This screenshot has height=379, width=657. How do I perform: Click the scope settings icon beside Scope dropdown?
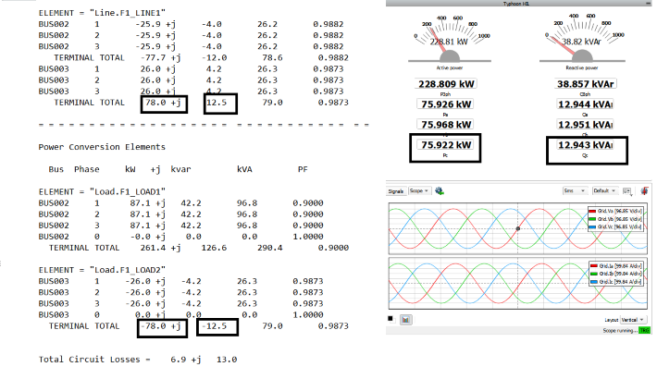click(440, 190)
